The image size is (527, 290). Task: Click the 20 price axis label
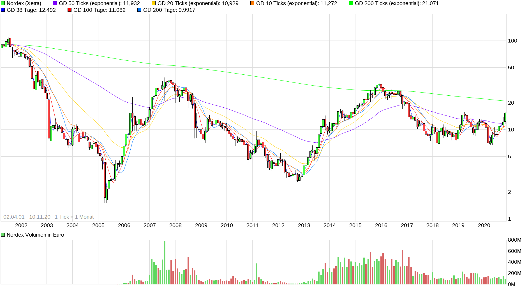tap(511, 103)
